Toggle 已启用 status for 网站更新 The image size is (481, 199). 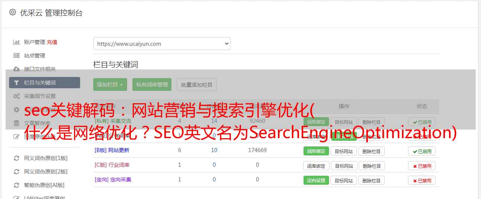422,151
